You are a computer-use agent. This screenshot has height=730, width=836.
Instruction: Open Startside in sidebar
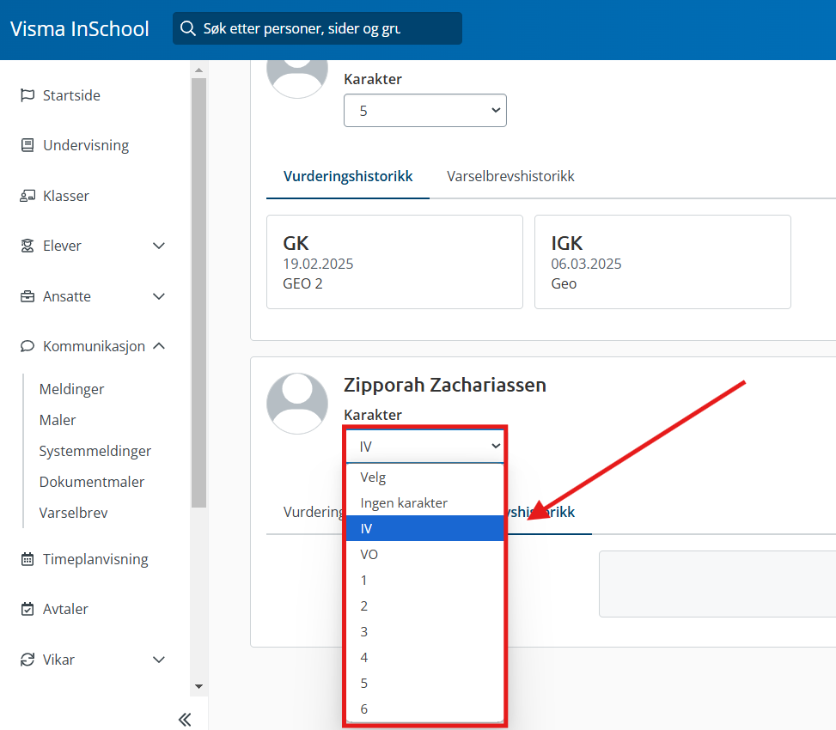pyautogui.click(x=71, y=95)
